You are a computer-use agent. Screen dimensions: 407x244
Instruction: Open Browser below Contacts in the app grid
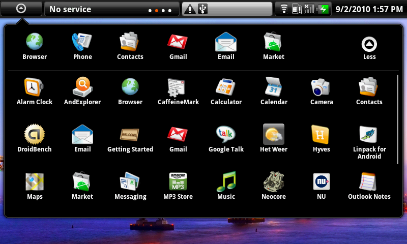point(130,91)
